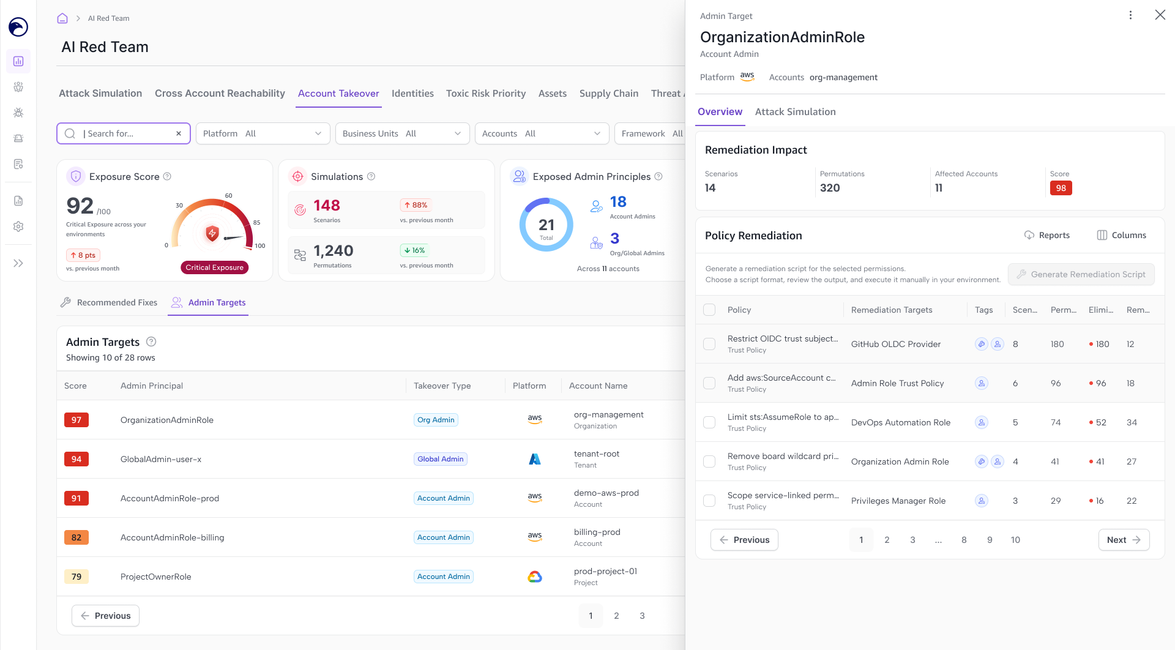
Task: Toggle the select-all Policy header checkbox
Action: 709,310
